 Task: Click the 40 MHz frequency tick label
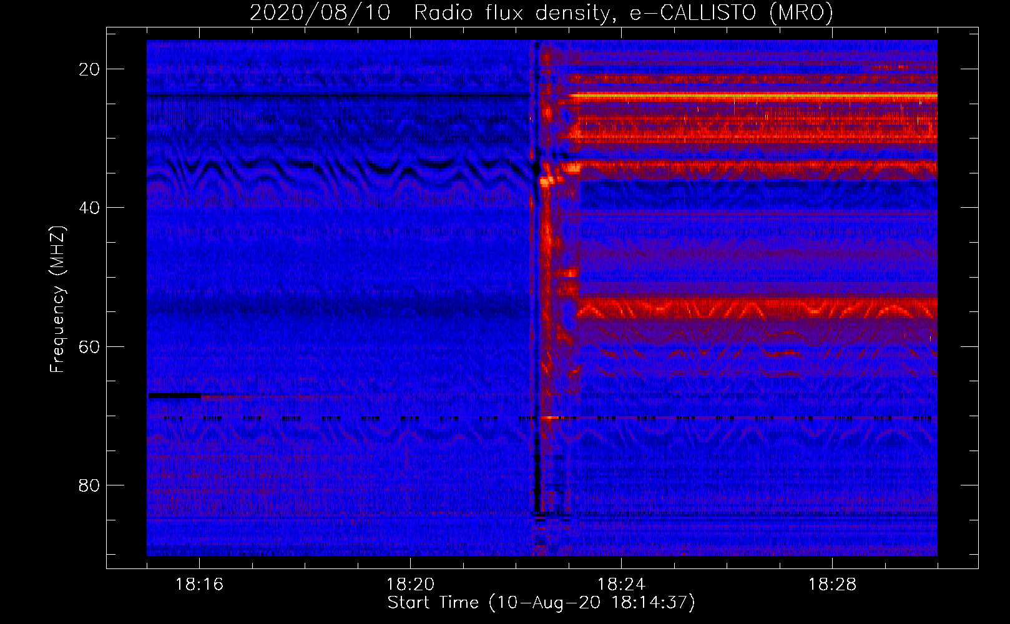point(90,208)
